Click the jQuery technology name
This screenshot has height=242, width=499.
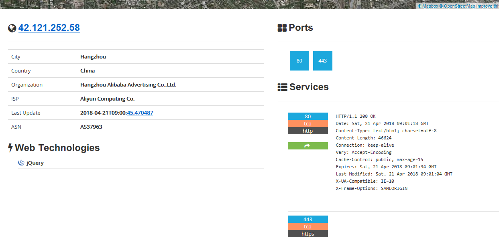pyautogui.click(x=35, y=163)
